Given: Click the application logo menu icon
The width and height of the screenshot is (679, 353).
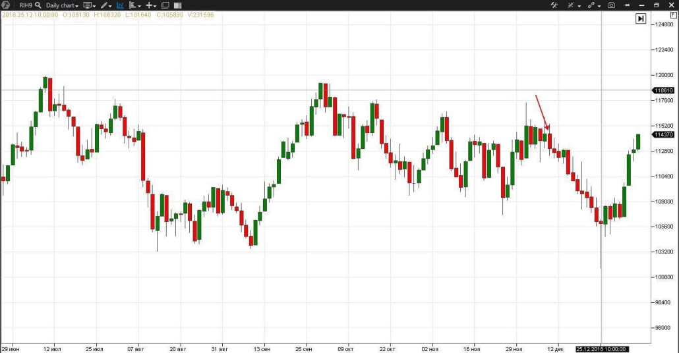Looking at the screenshot, I should (7, 5).
